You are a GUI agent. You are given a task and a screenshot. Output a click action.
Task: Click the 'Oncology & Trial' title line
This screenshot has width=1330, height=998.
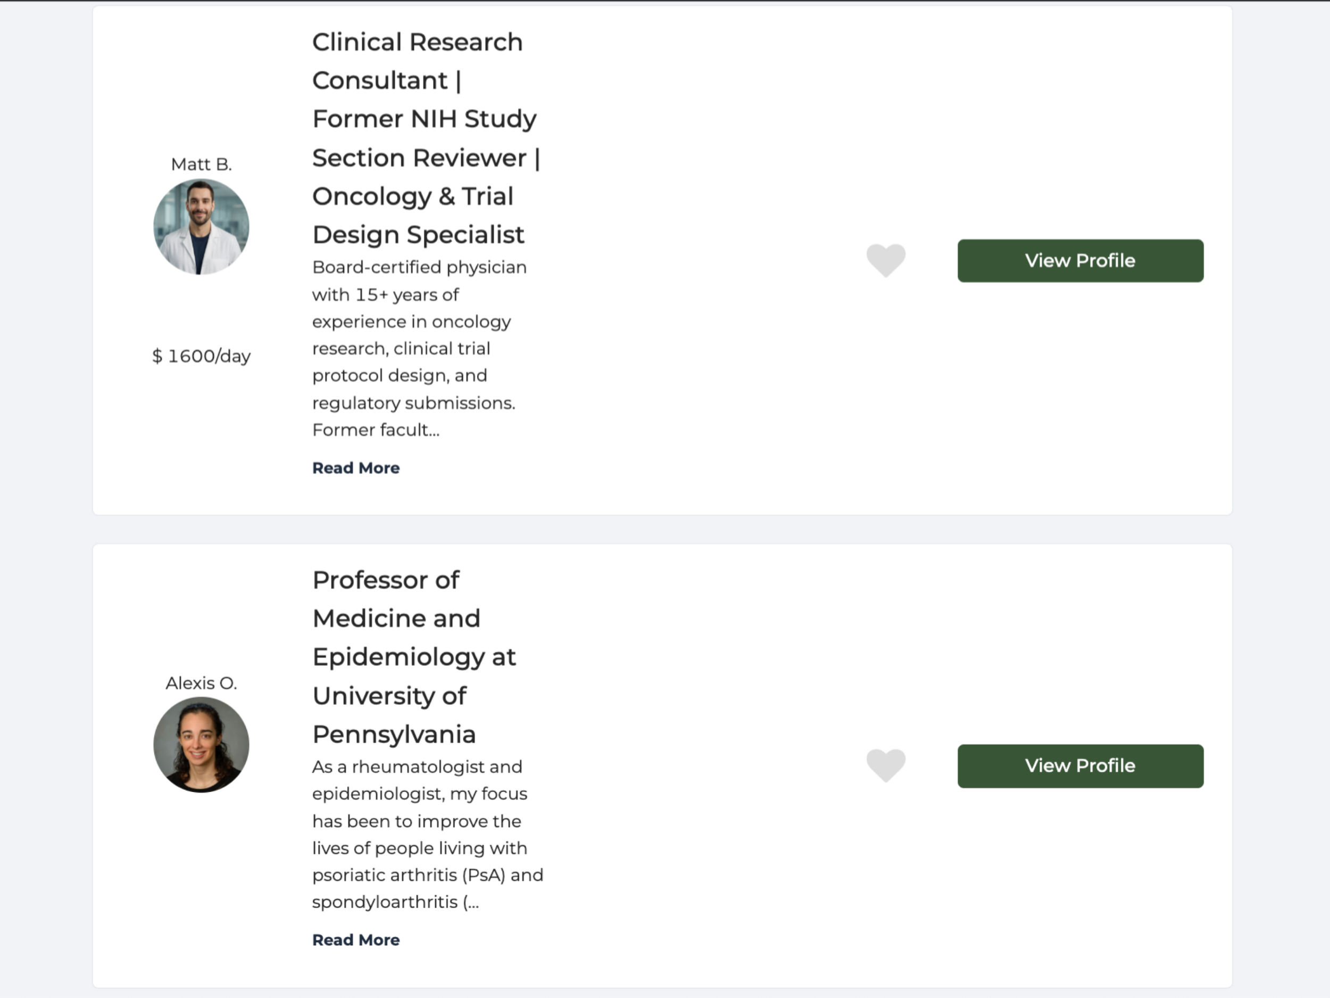(412, 196)
